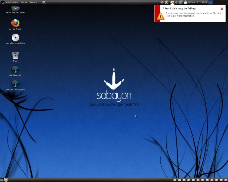Click the hard disk warning tray icon
228x182 pixels.
(172, 2)
